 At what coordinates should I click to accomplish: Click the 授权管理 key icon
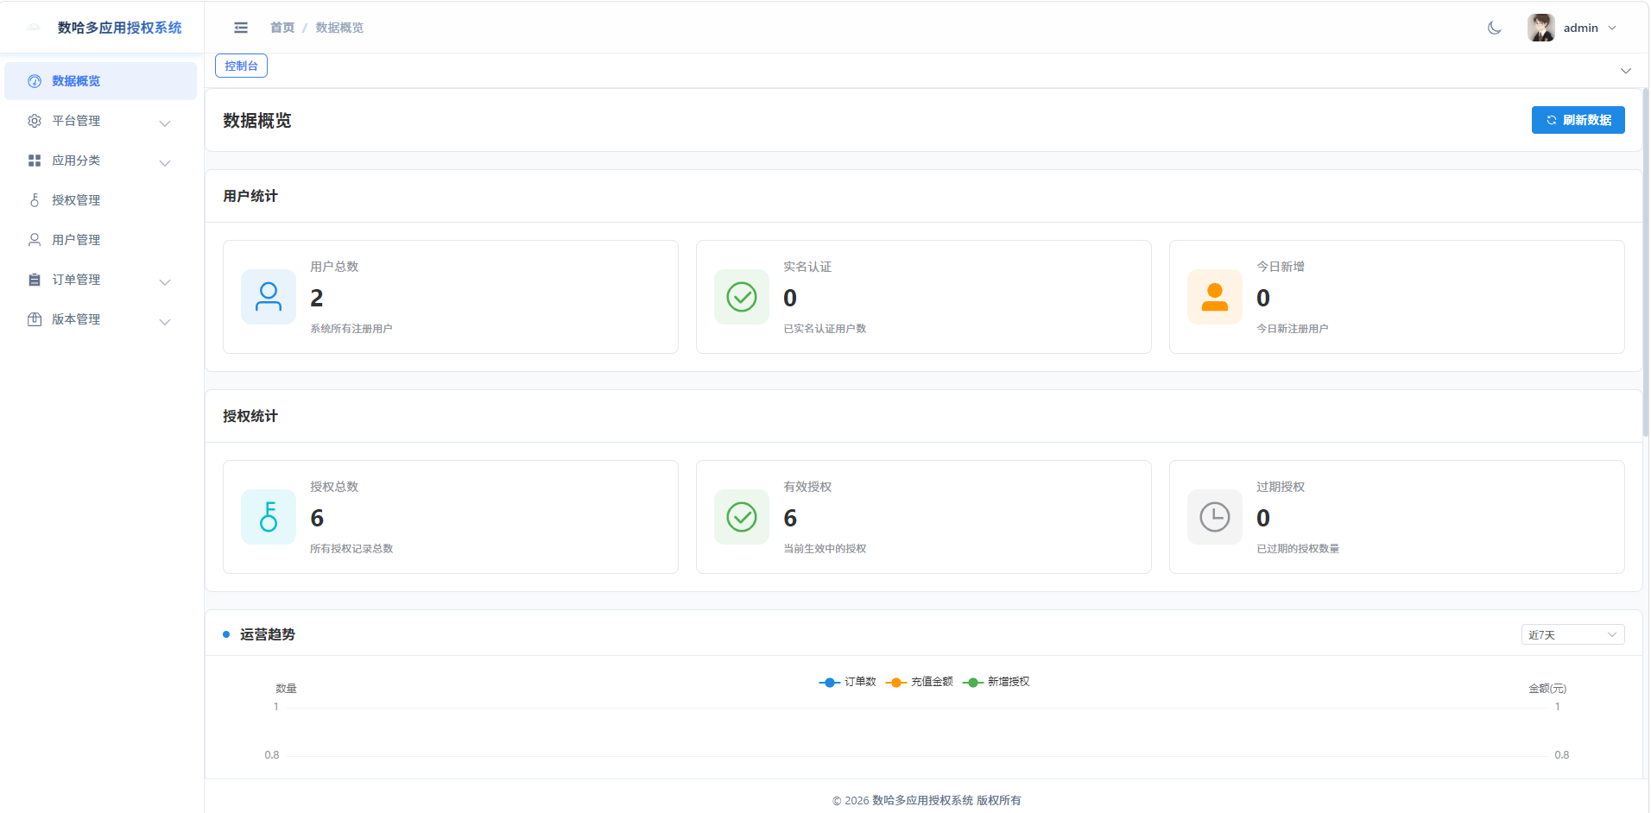35,200
